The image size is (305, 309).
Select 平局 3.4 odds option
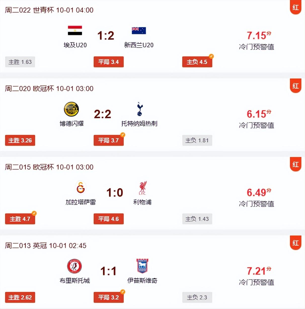[108, 62]
